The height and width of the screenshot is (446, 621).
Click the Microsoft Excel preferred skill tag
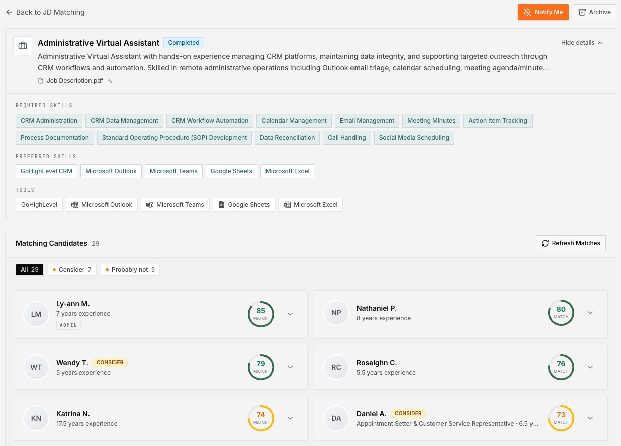pyautogui.click(x=287, y=171)
